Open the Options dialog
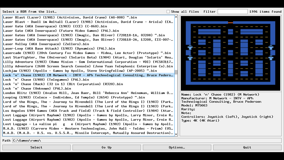The width and height of the screenshot is (284, 160). click(177, 147)
